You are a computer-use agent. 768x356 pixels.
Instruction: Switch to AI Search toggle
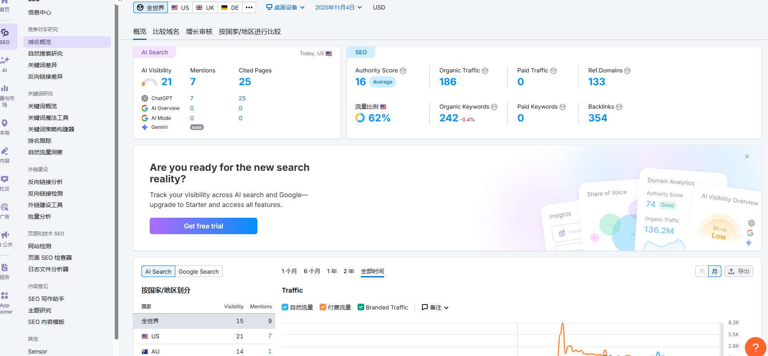(158, 272)
